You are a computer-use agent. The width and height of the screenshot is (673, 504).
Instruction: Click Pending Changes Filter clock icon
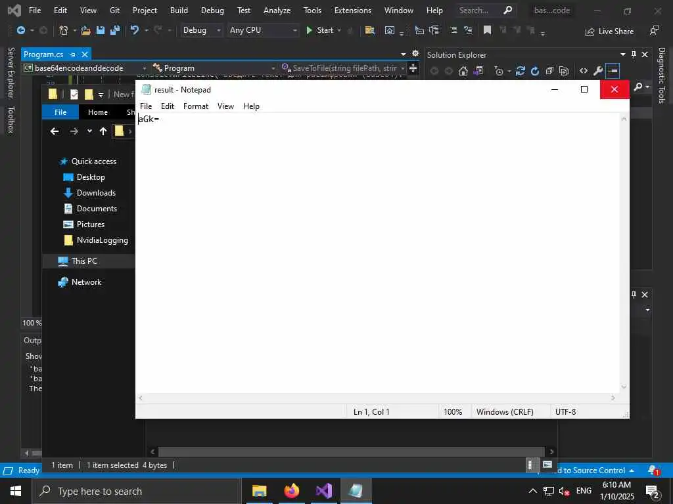tap(498, 71)
